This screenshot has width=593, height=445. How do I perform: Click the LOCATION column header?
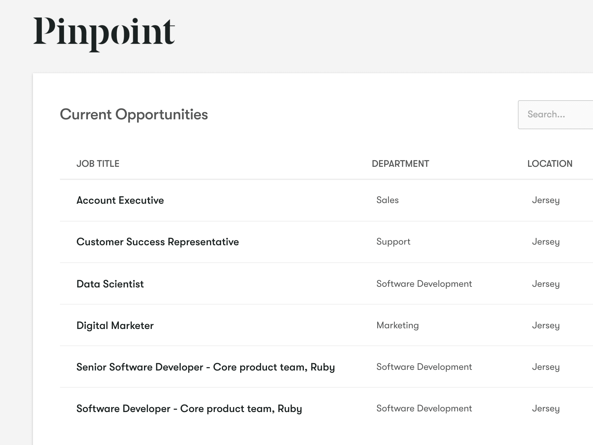(x=550, y=164)
